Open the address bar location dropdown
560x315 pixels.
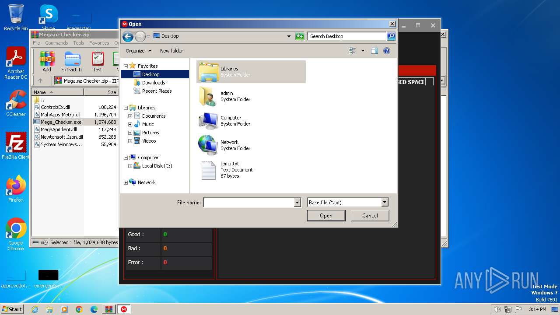click(289, 36)
